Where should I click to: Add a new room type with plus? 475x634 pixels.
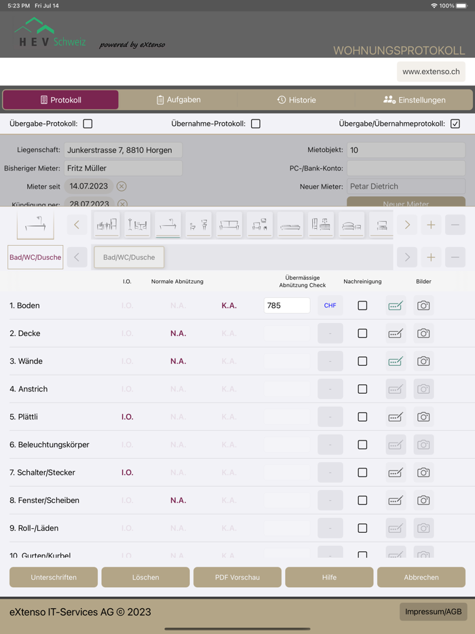(x=431, y=225)
